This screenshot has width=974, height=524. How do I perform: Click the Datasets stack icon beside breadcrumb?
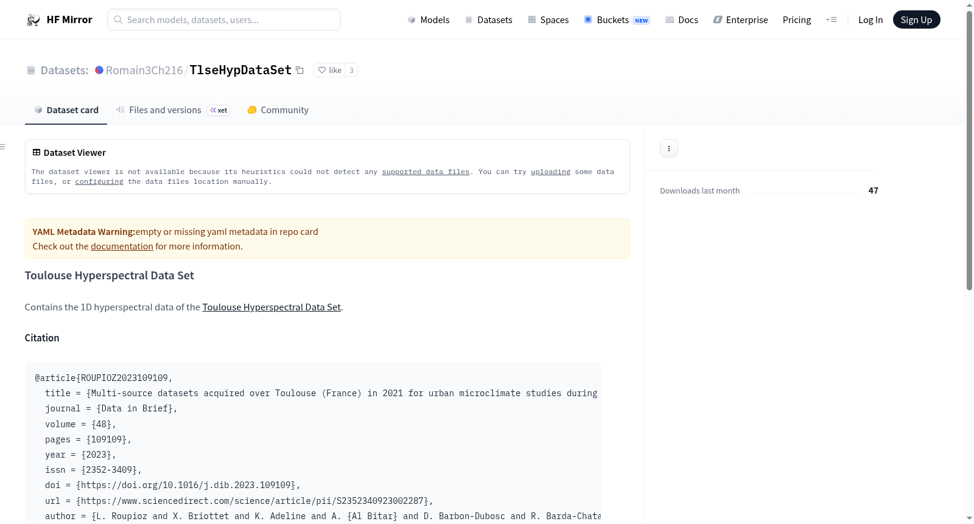click(31, 71)
